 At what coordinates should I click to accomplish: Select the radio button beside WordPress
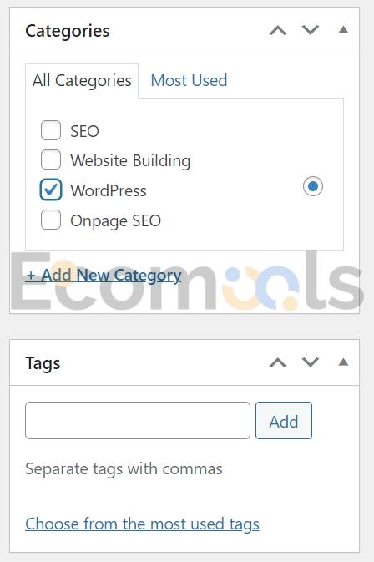pos(313,186)
